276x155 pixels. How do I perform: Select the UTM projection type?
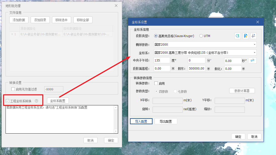[x=201, y=36]
